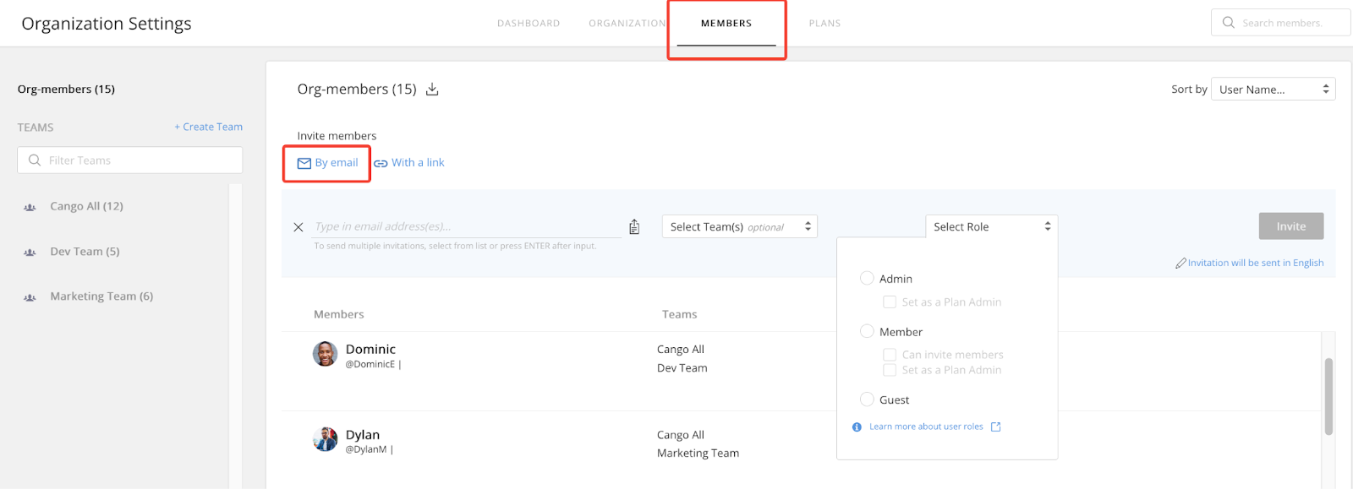Choose the Member role option
1353x489 pixels.
pyautogui.click(x=867, y=331)
